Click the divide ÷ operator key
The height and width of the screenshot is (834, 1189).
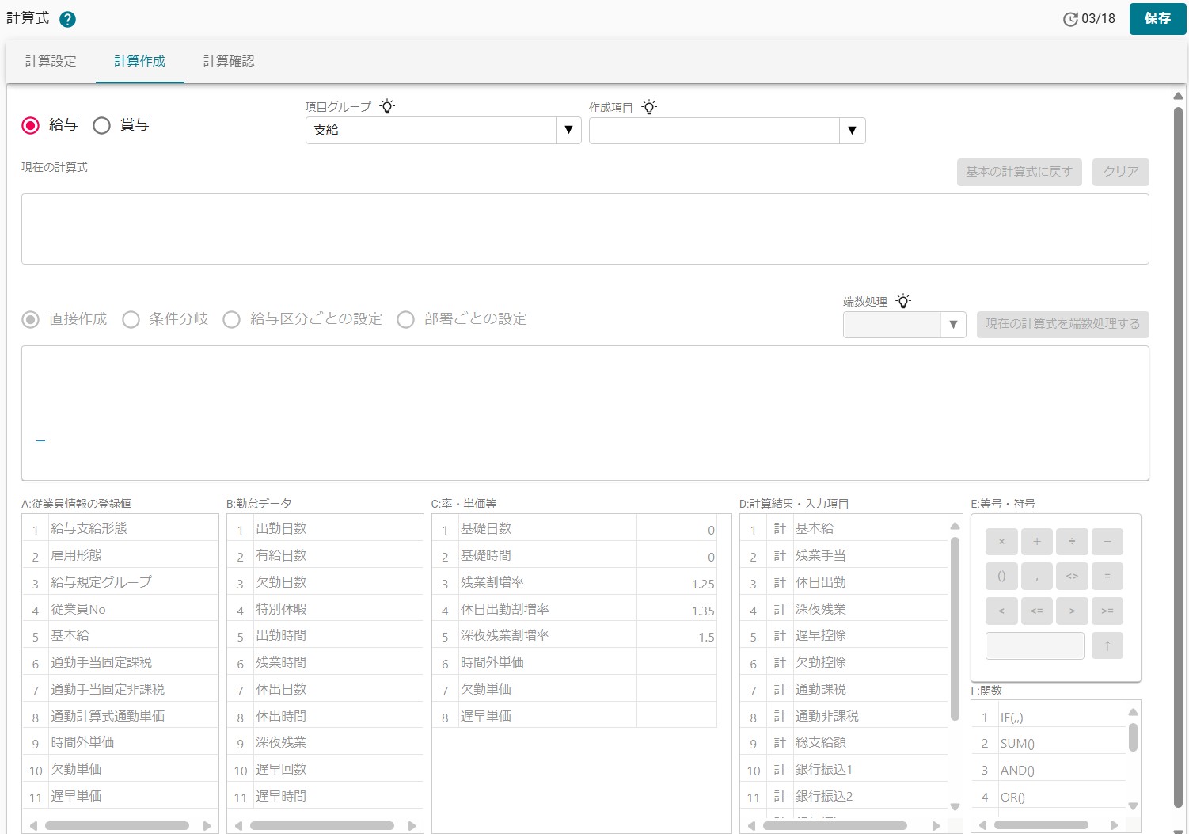pos(1072,542)
